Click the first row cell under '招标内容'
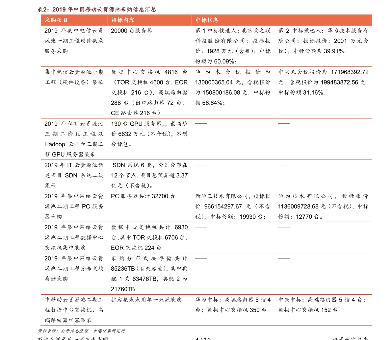This screenshot has width=392, height=340. point(151,46)
